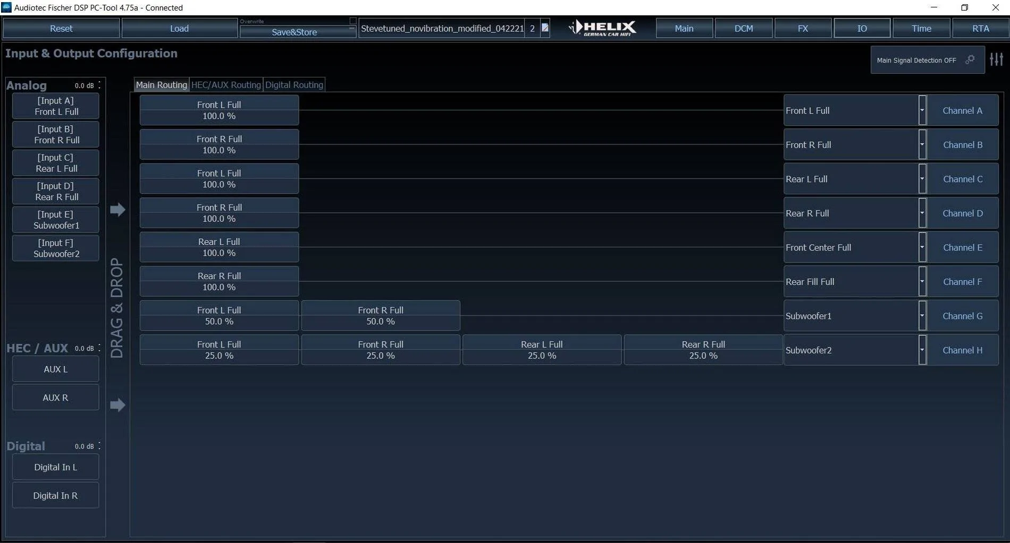
Task: Click Front L Full 50% routing for Subwoofer1
Action: click(219, 316)
